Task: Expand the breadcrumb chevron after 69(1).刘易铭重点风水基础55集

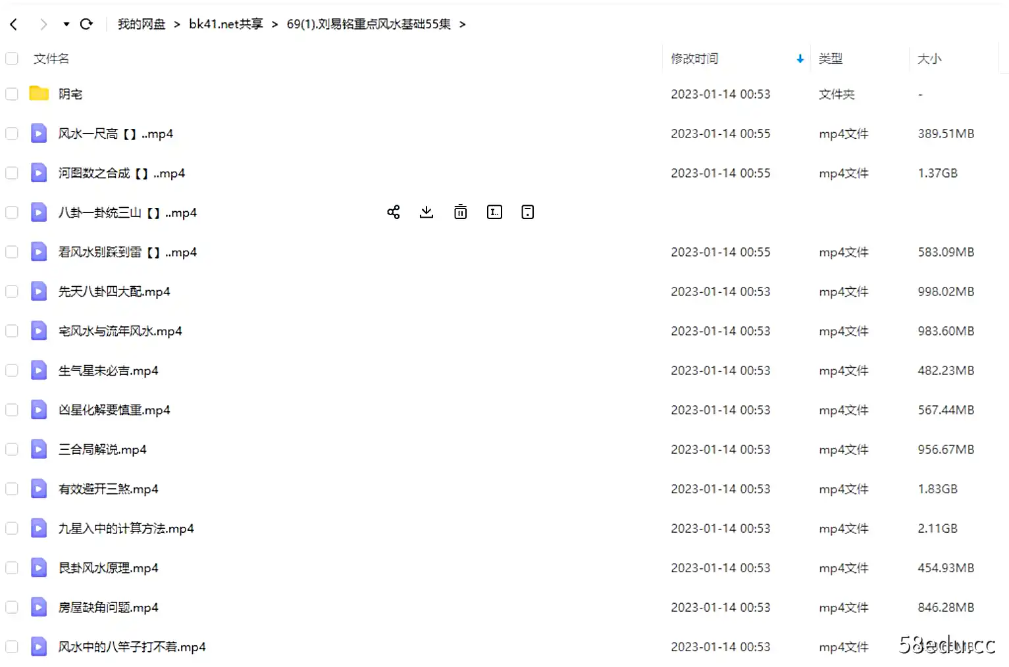Action: point(463,24)
